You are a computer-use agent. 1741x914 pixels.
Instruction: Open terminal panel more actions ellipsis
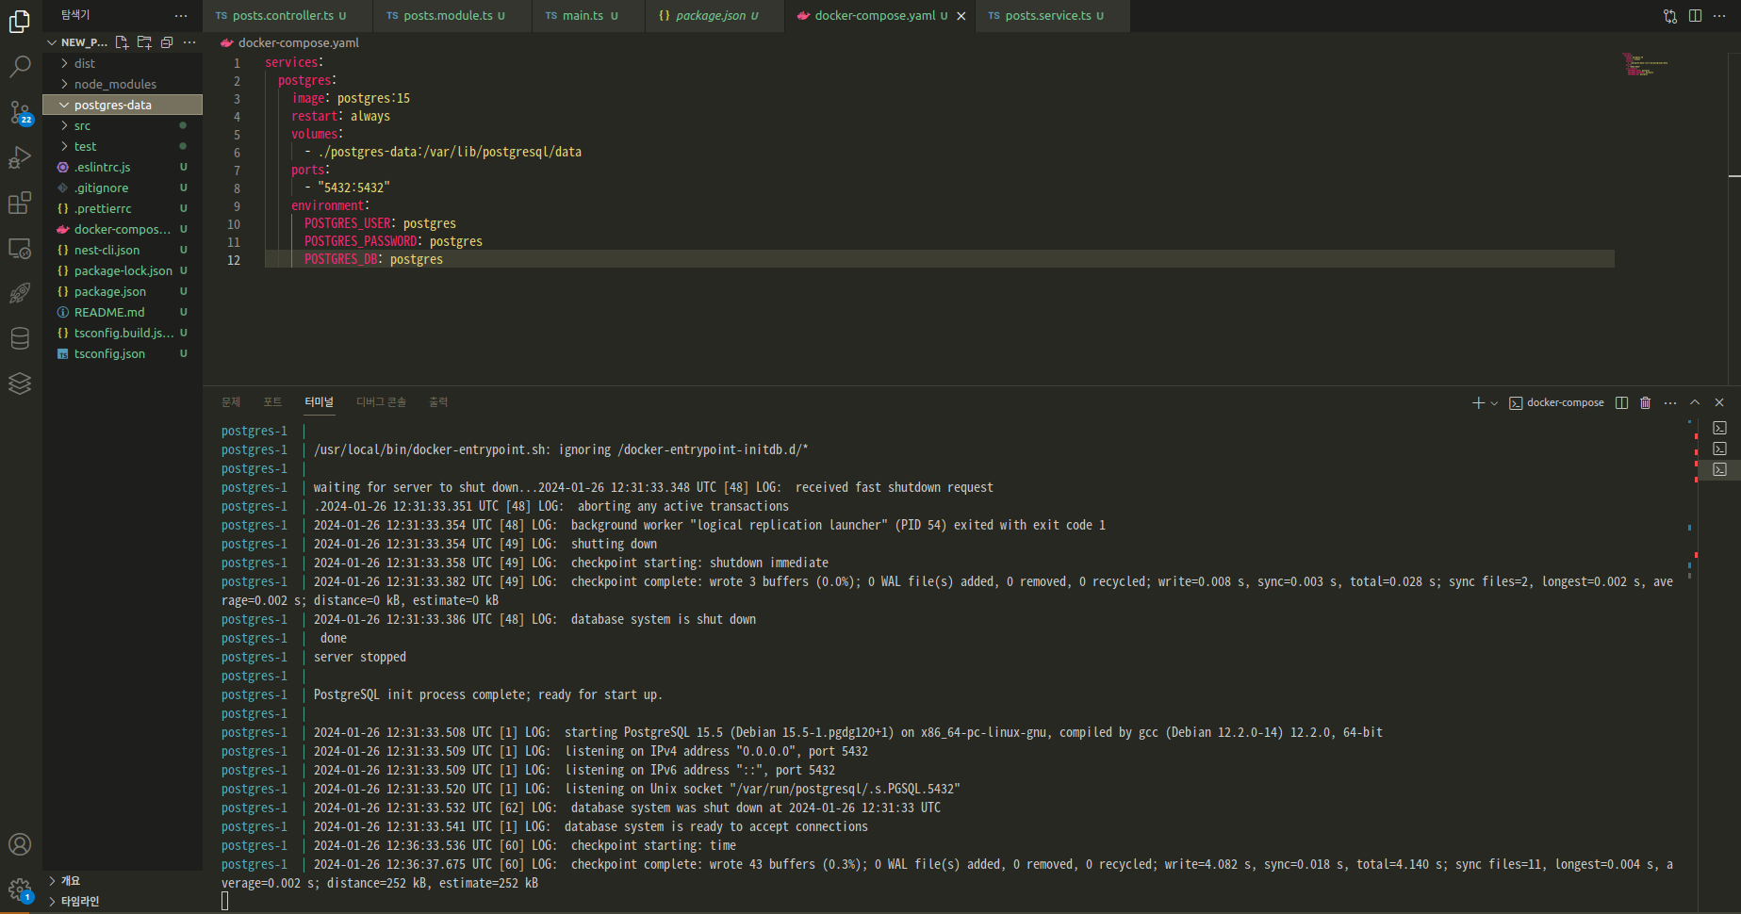pos(1670,402)
